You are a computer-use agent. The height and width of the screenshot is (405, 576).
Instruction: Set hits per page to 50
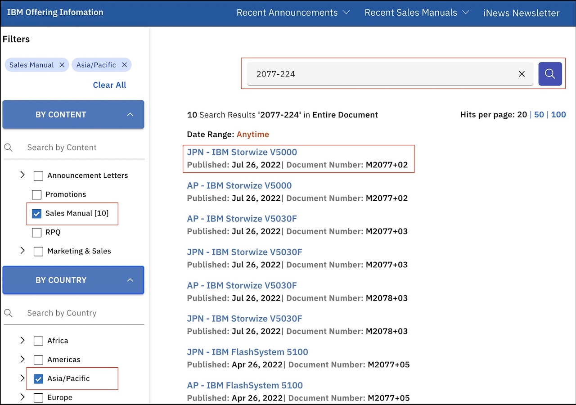point(539,114)
